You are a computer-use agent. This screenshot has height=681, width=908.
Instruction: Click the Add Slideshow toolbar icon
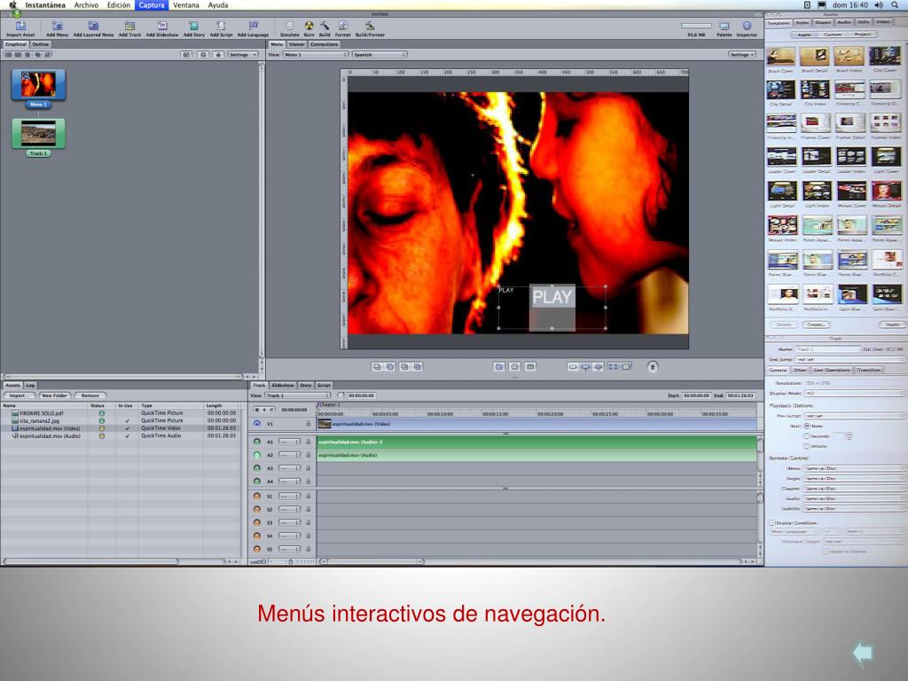162,26
